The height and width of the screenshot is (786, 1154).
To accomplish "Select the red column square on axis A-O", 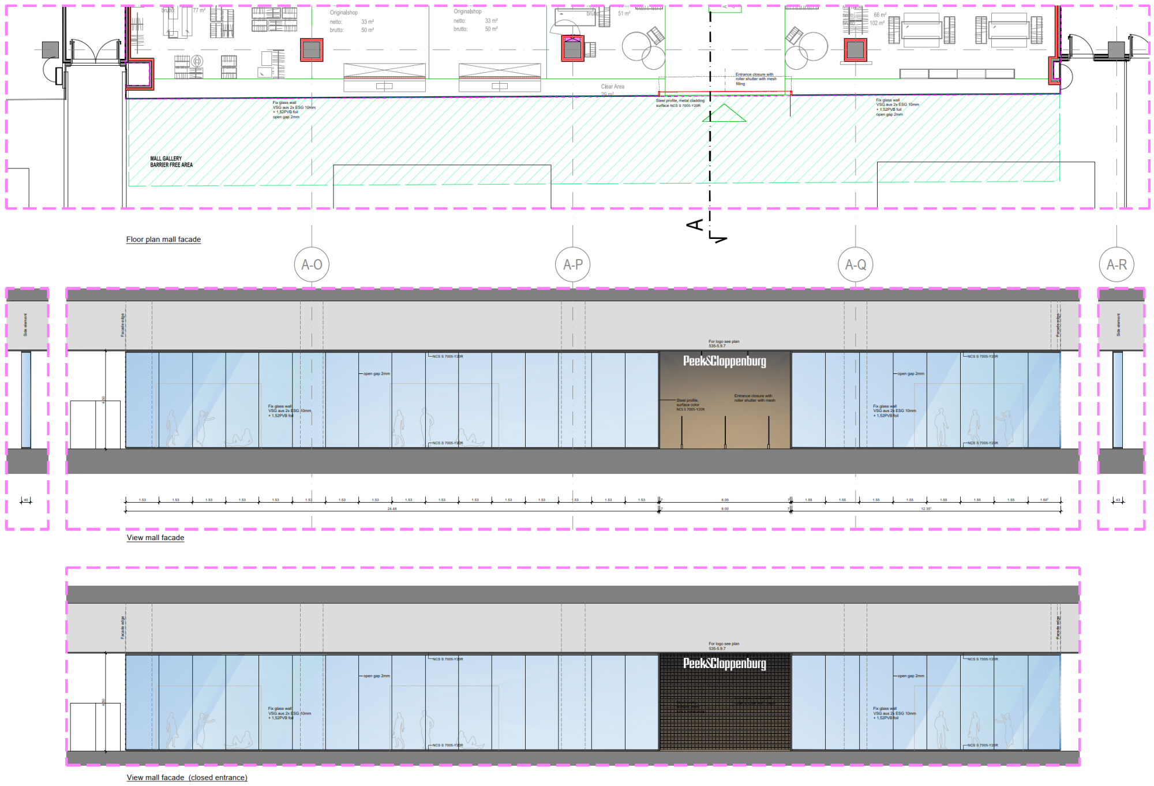I will pyautogui.click(x=312, y=50).
